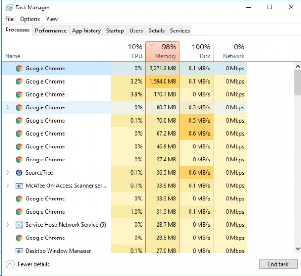This screenshot has height=276, width=301.
Task: Sort by the Memory column header
Action: 162,52
